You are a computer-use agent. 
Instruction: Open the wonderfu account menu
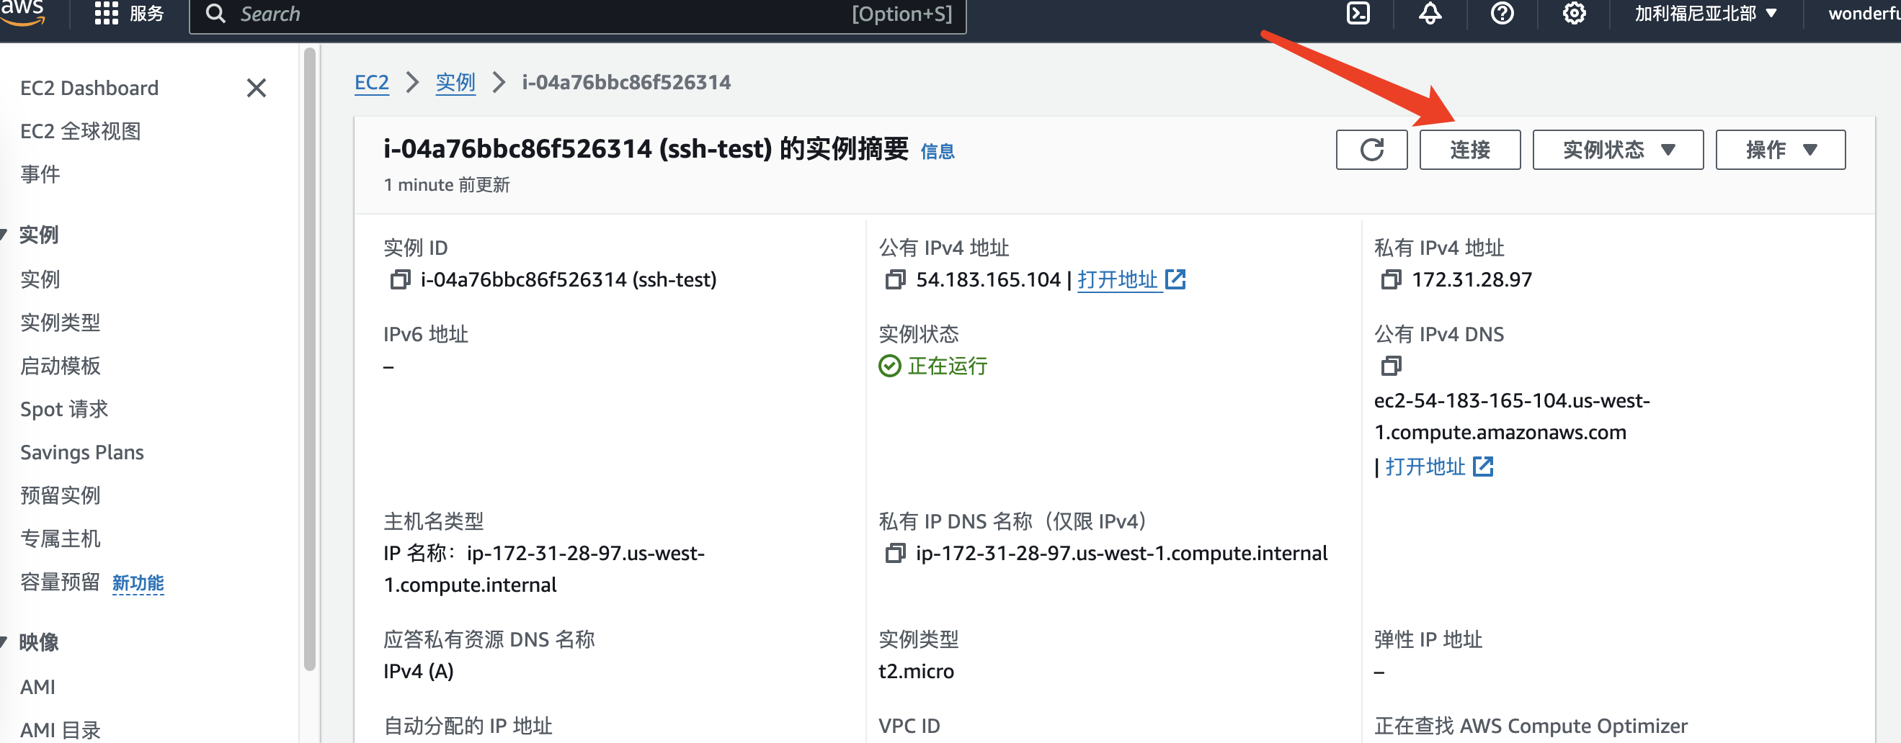click(1864, 14)
